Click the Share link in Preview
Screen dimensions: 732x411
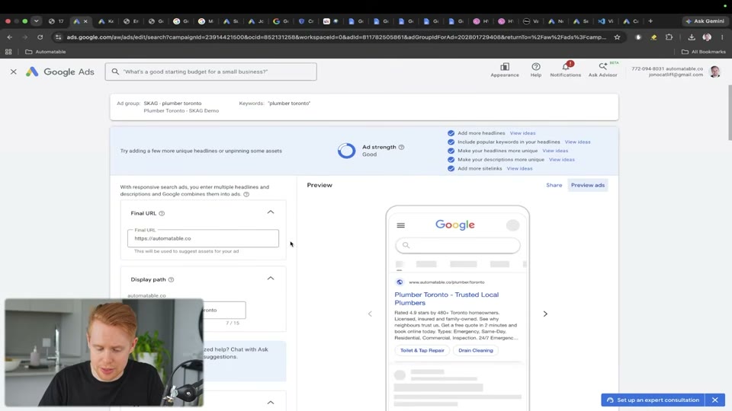pyautogui.click(x=554, y=186)
